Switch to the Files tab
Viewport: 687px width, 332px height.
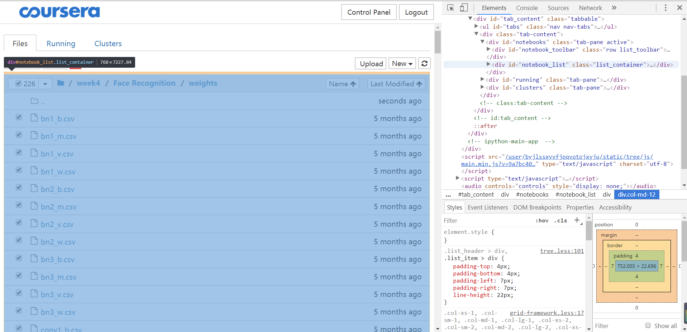point(20,43)
